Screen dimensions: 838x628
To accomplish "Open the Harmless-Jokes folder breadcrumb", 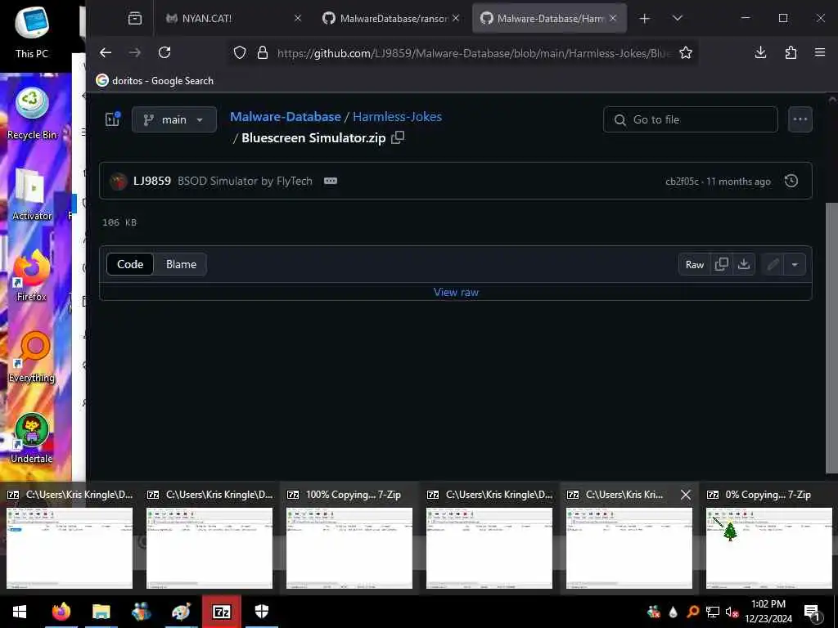I will point(397,116).
